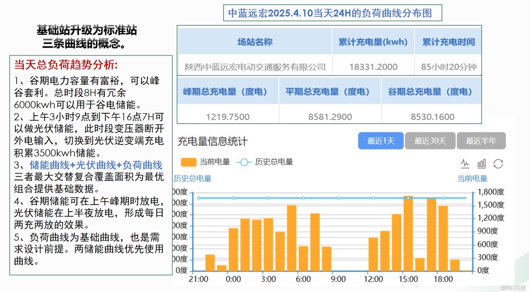Select the value 18331.2000
Image resolution: width=529 pixels, height=292 pixels.
373,67
